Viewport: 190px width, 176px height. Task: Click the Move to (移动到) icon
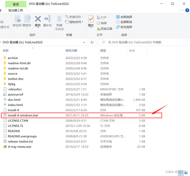[x=18, y=19]
